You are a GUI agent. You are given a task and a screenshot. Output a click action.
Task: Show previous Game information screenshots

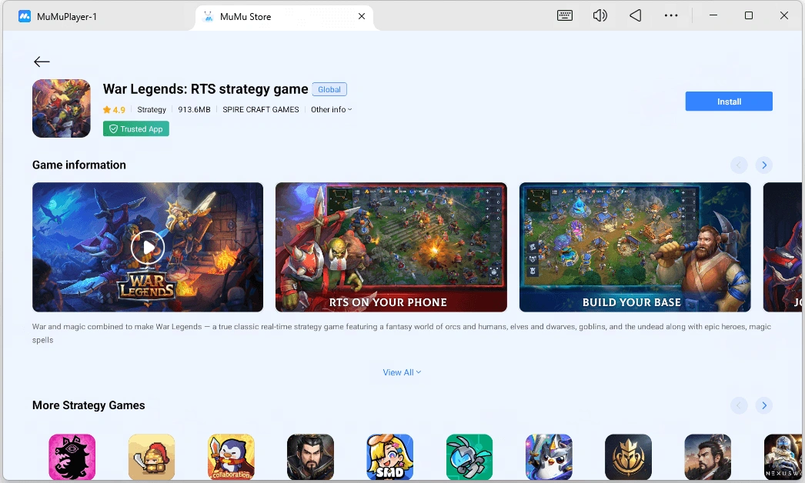739,165
